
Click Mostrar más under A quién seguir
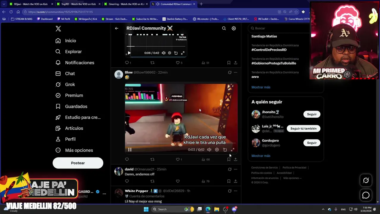tap(261, 156)
